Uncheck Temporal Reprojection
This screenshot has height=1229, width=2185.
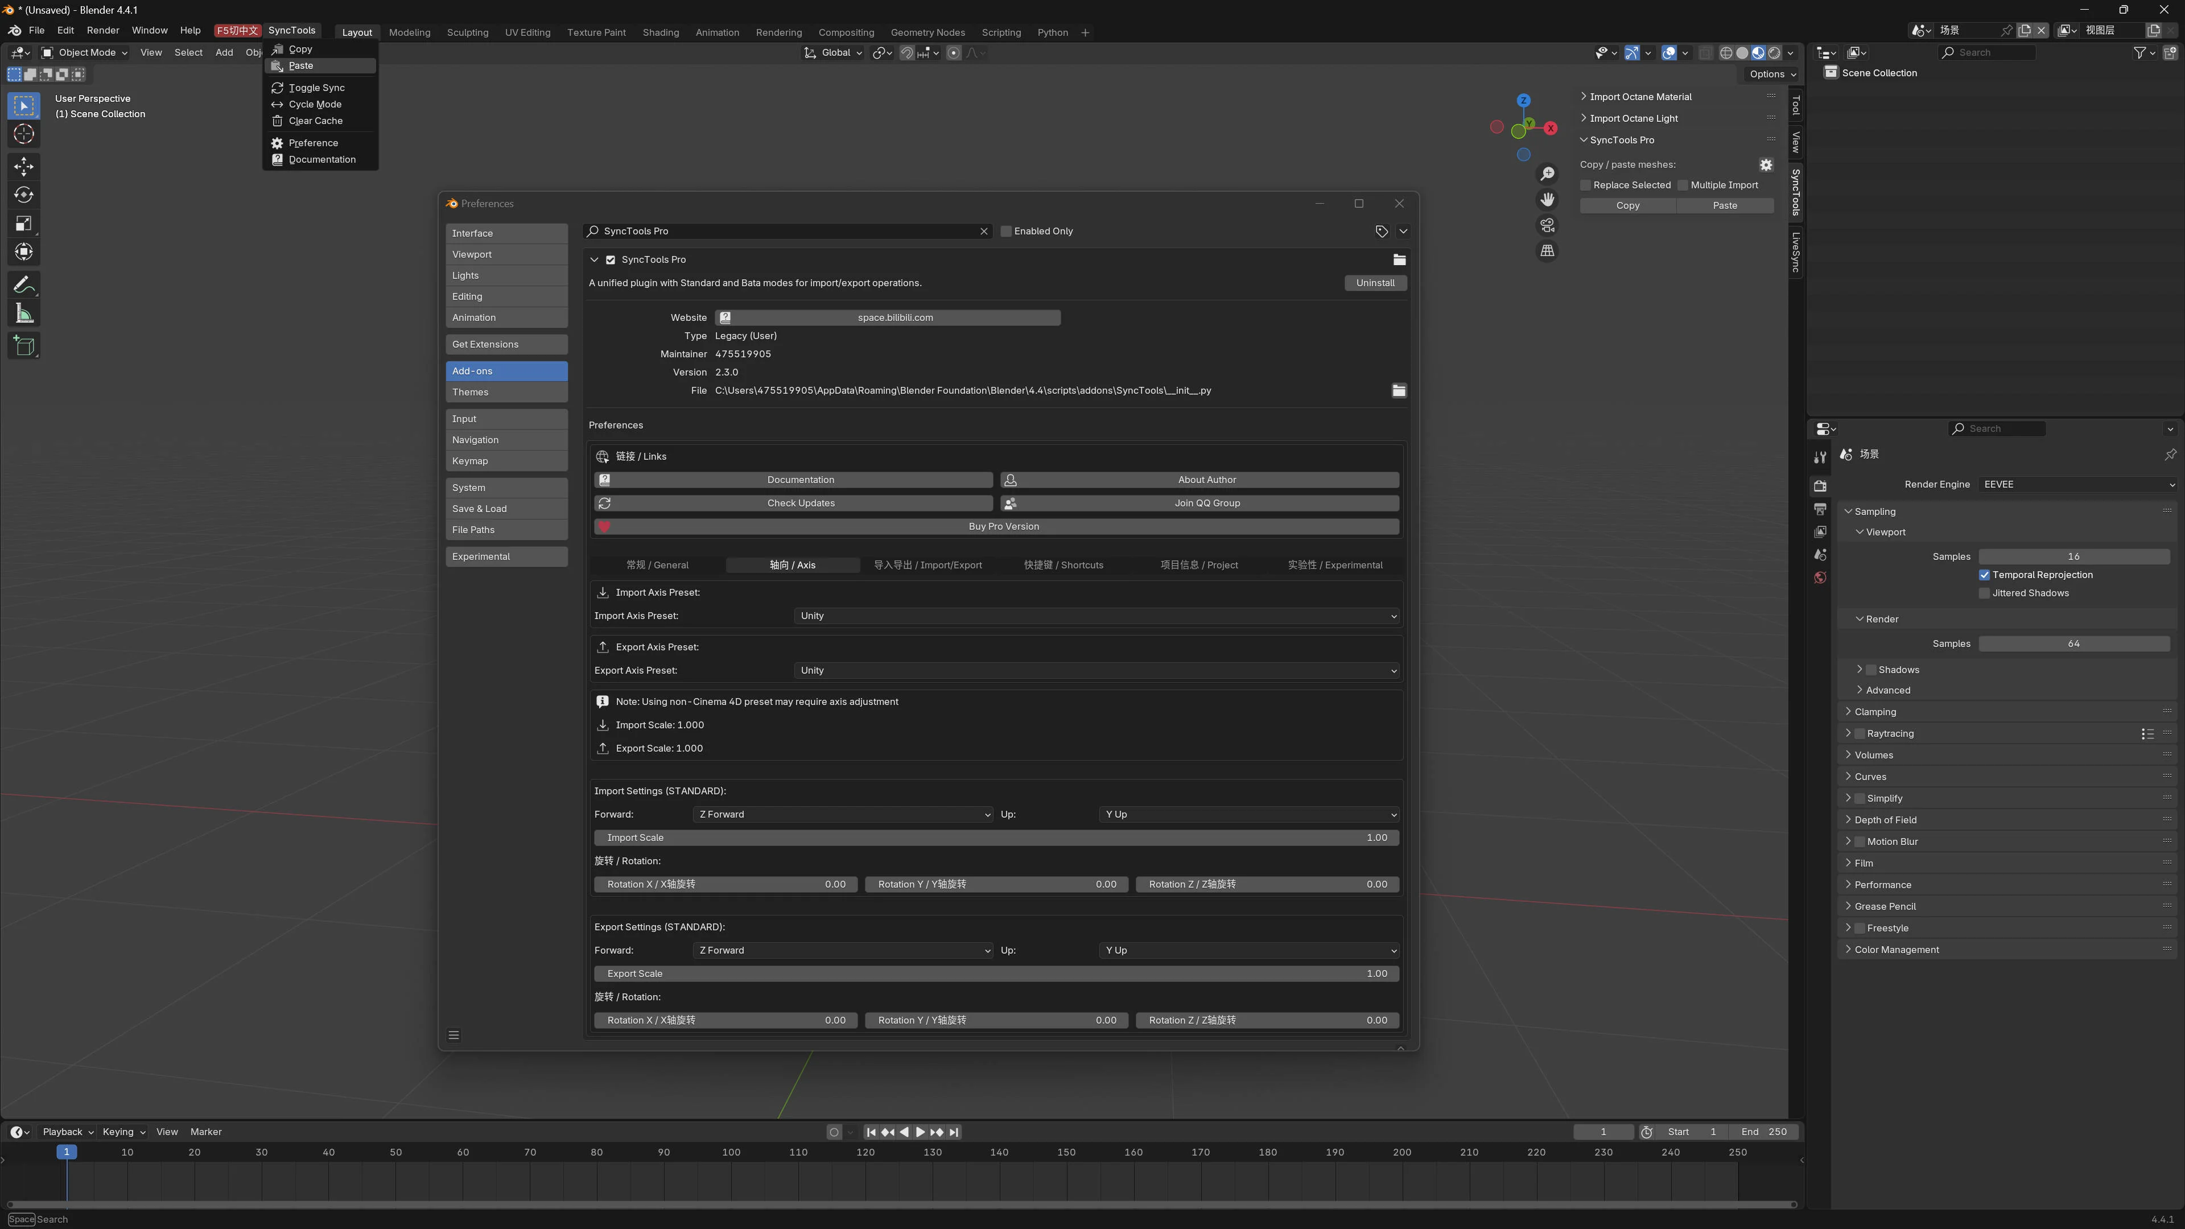(x=1984, y=575)
